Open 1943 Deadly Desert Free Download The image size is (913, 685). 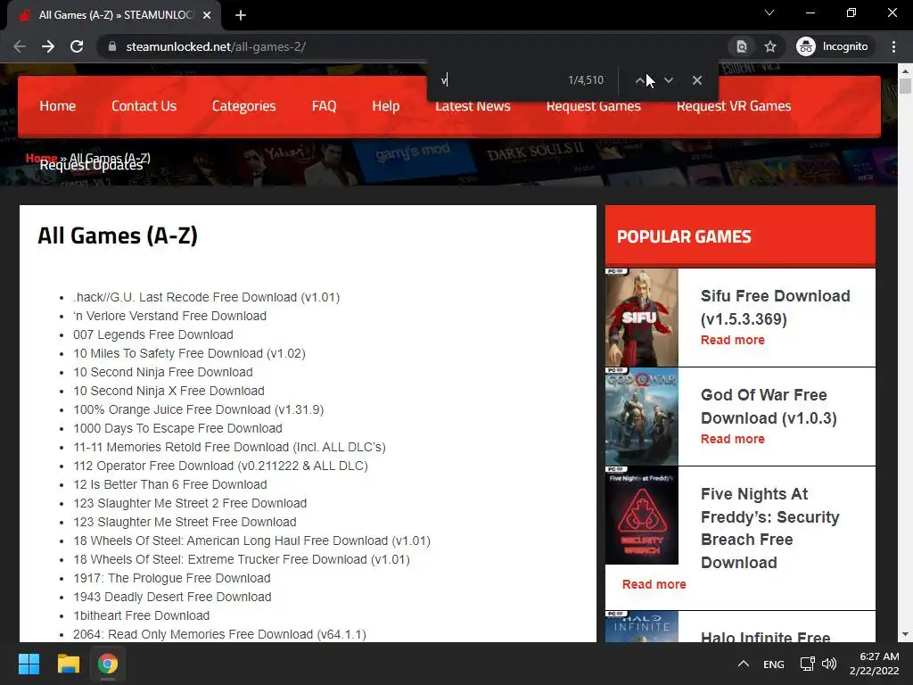click(x=172, y=597)
